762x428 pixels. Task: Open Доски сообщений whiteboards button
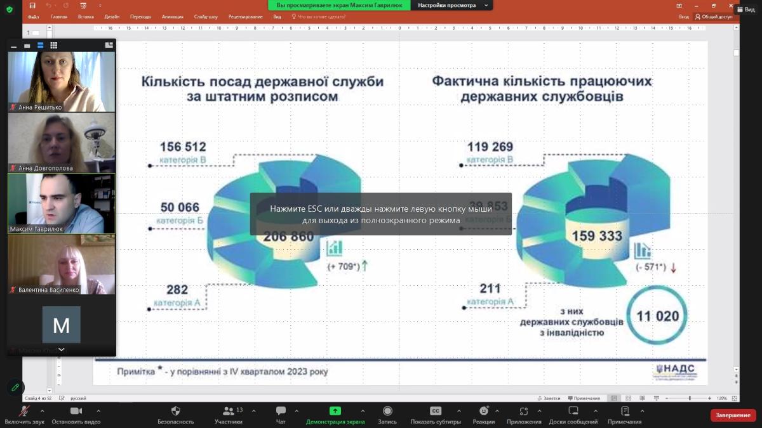coord(573,415)
